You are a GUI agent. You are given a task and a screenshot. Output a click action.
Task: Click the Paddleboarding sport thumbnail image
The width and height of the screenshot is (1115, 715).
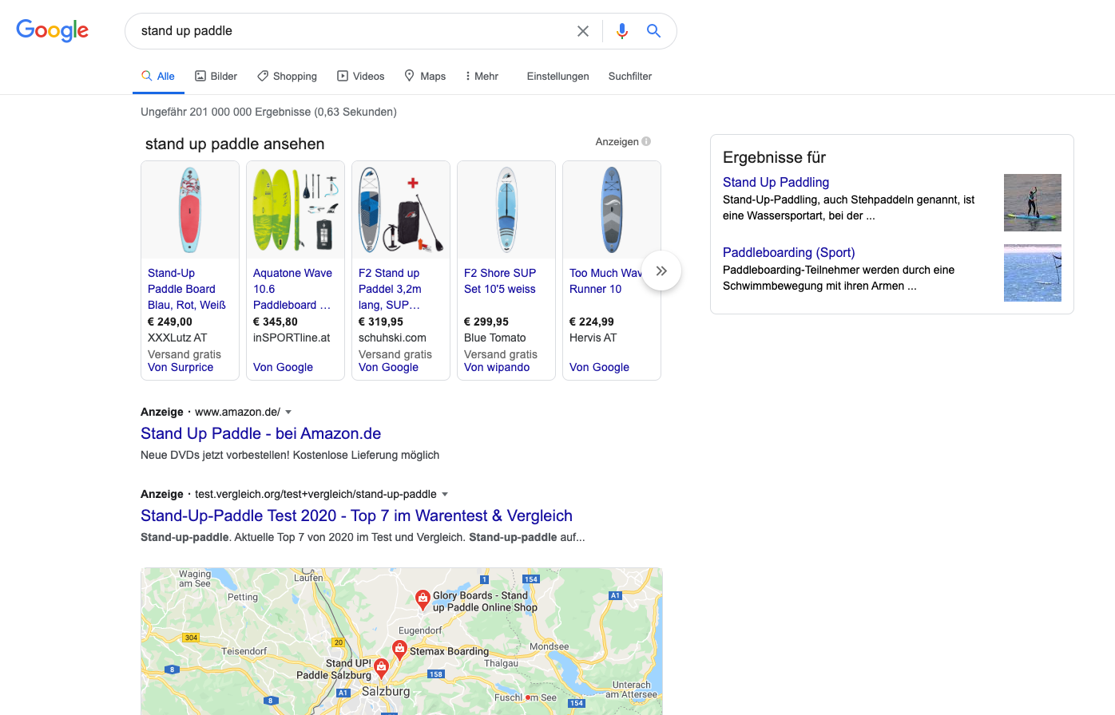pos(1033,273)
